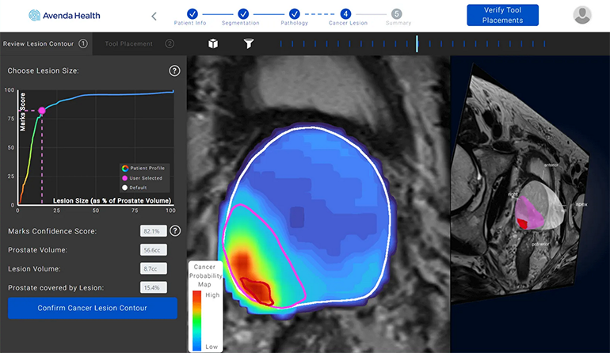Open the filter funnel tool
Image resolution: width=610 pixels, height=353 pixels.
click(x=248, y=44)
